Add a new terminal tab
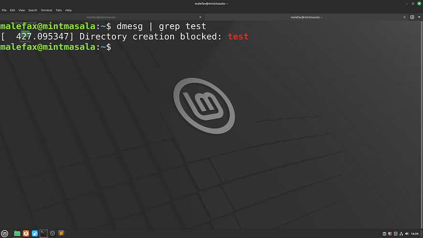Screen dimensions: 423x238 412,17
